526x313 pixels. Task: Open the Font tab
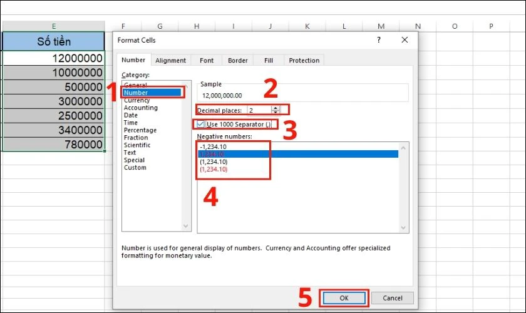(x=206, y=60)
